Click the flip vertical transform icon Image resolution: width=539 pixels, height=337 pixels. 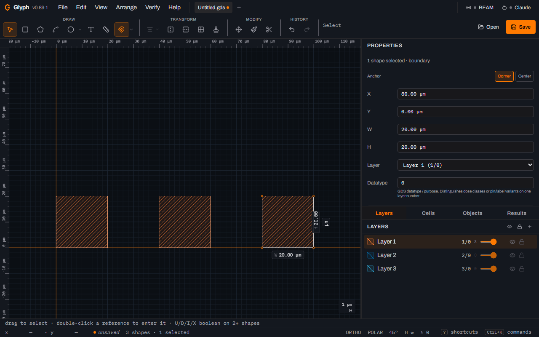point(186,29)
